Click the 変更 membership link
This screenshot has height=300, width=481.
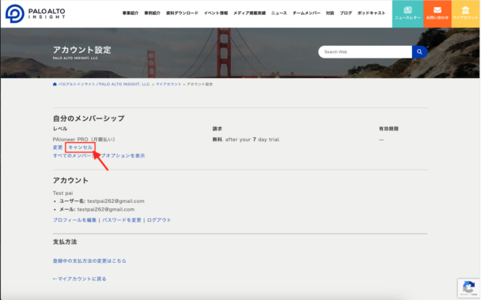pyautogui.click(x=58, y=148)
